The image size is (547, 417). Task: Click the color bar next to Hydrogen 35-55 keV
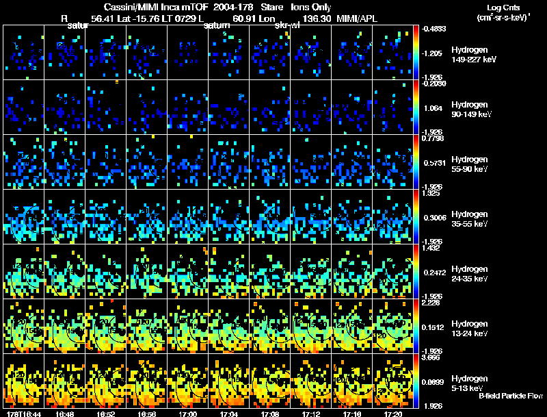416,216
